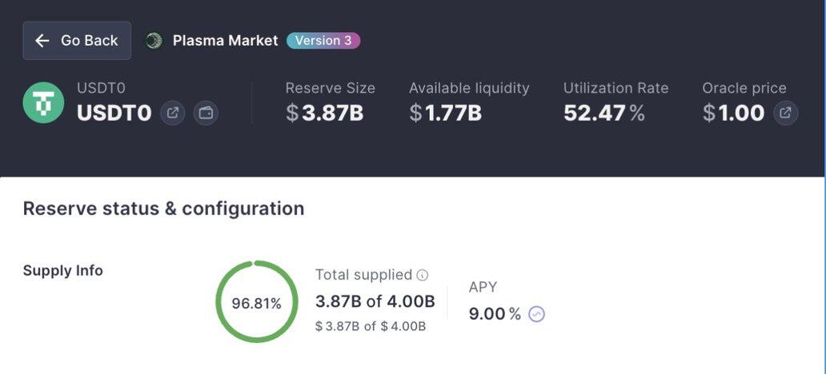The height and width of the screenshot is (374, 826).
Task: Click the Go Back button
Action: click(x=77, y=41)
